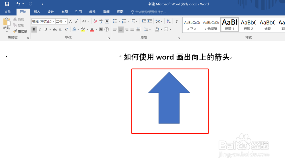The width and height of the screenshot is (285, 164).
Task: Toggle bold formatting
Action: pyautogui.click(x=34, y=29)
